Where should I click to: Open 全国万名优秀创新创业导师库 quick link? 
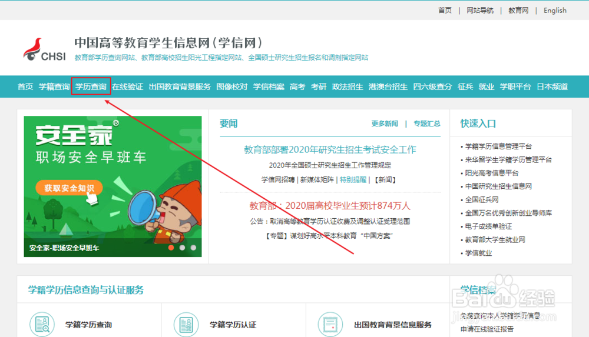tap(508, 213)
